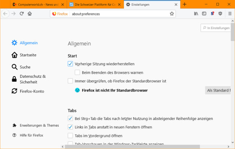Image resolution: width=235 pixels, height=149 pixels.
Task: Uncheck Vorherige Sitzung wiederherstellen
Action: [70, 64]
